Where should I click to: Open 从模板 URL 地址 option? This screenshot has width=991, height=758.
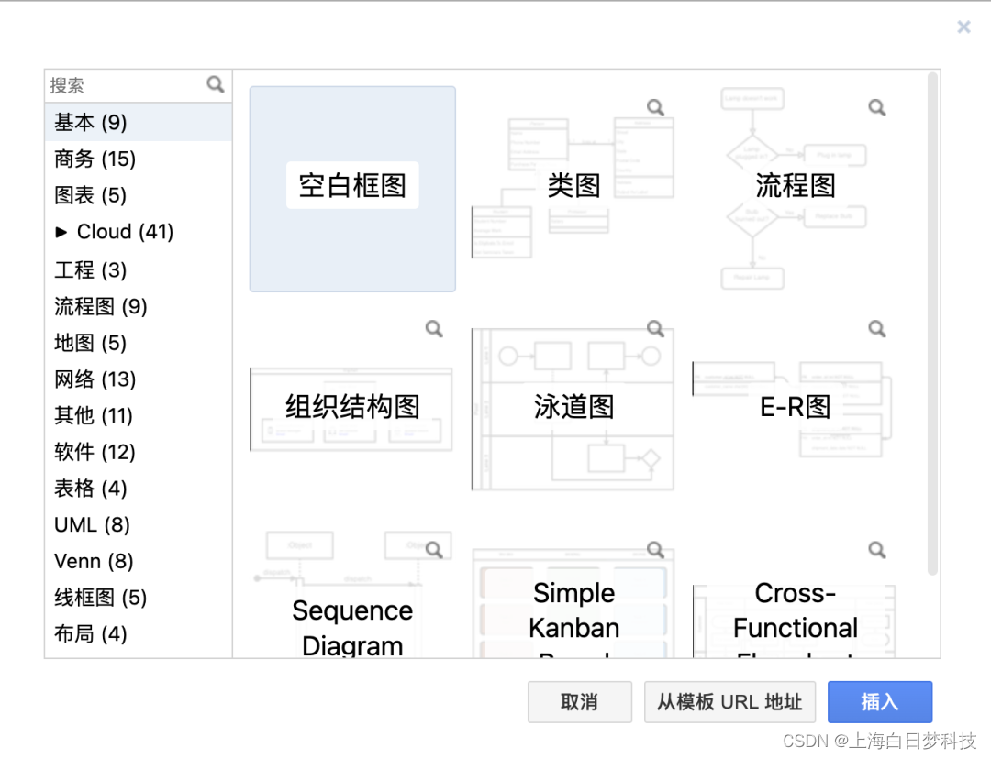[x=729, y=701]
